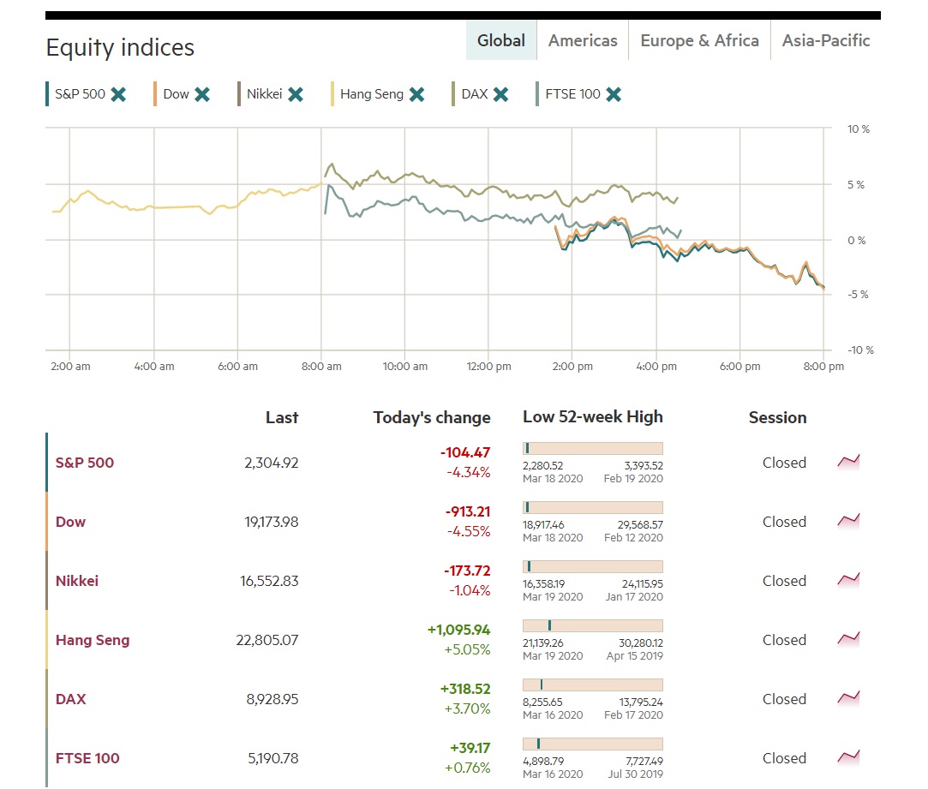Click the Closed status in DAX row
This screenshot has width=928, height=789.
[x=784, y=700]
